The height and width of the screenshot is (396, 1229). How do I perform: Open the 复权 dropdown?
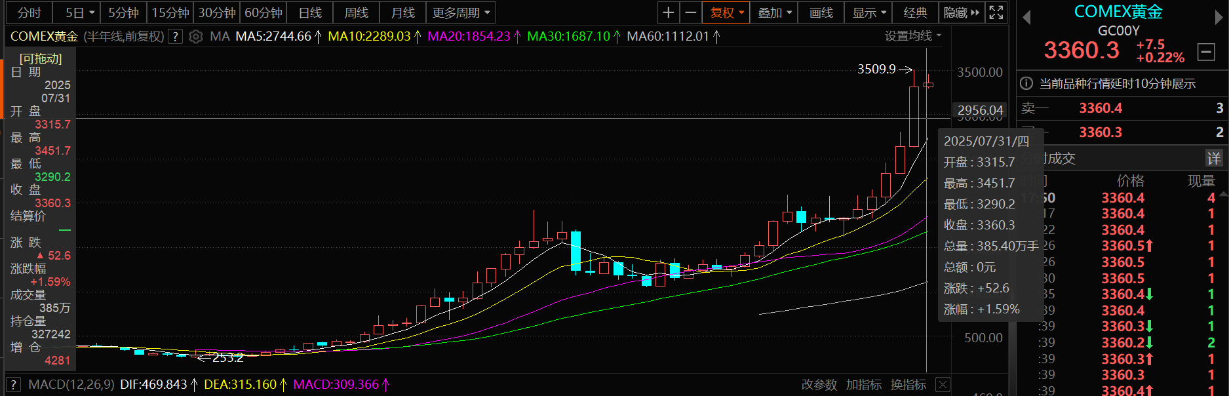727,12
